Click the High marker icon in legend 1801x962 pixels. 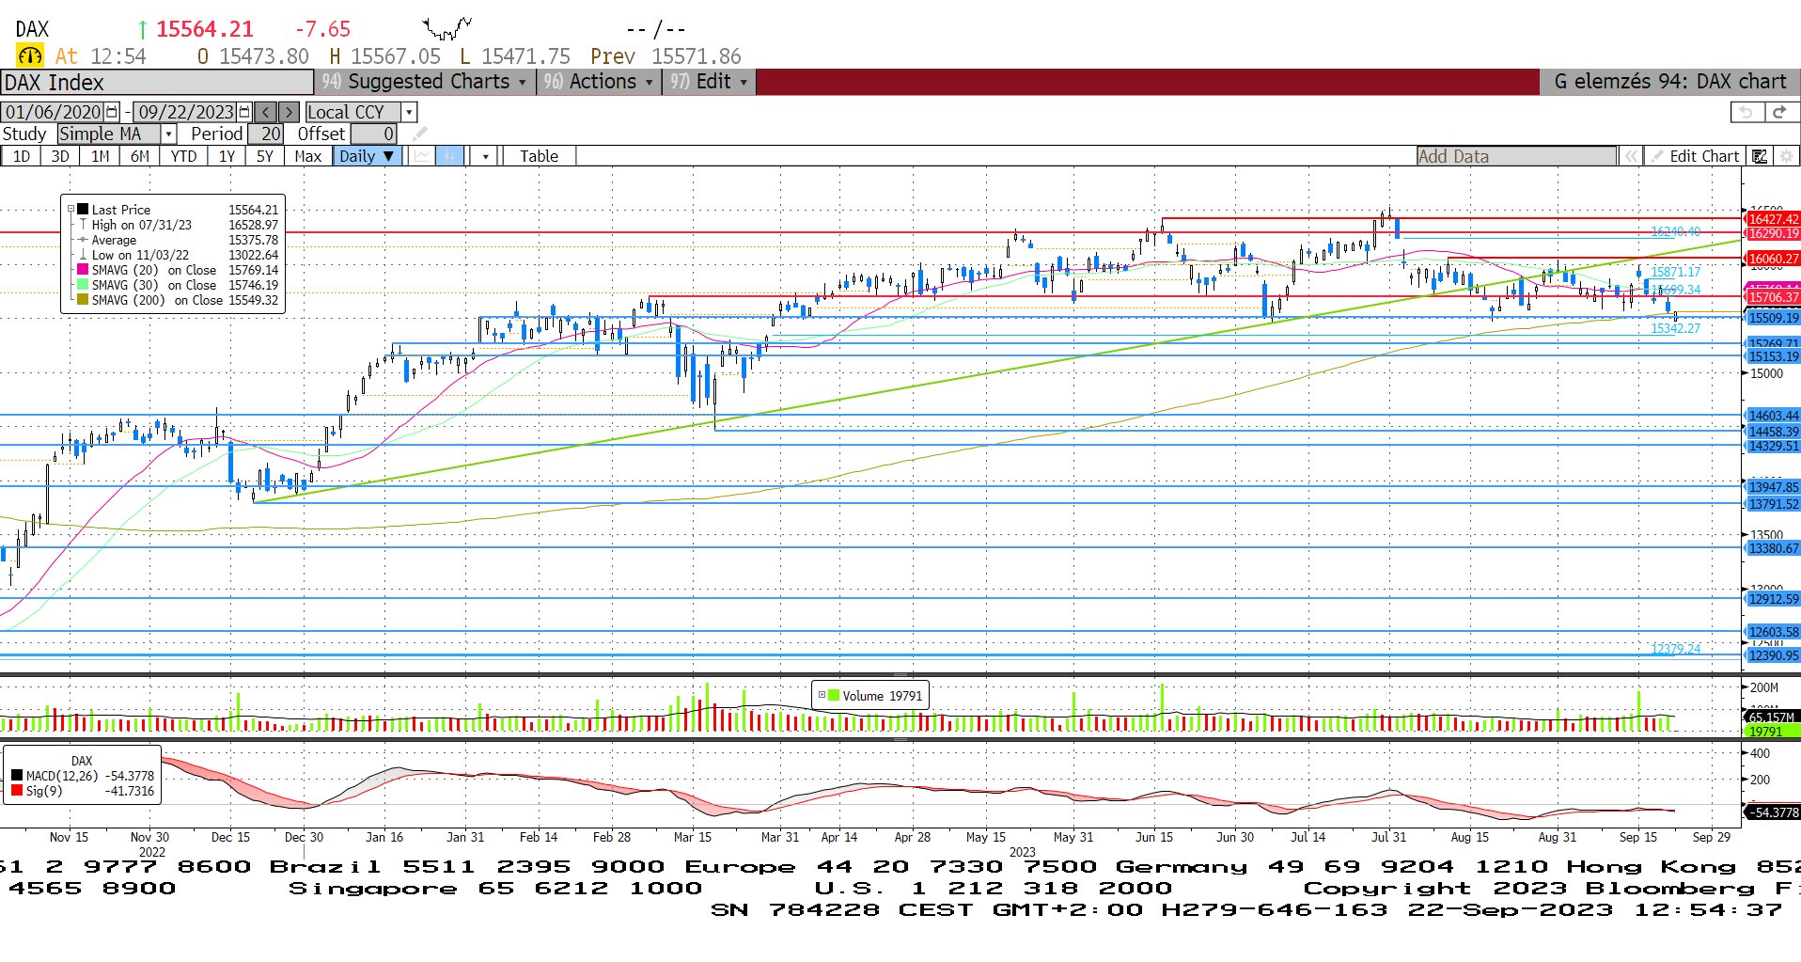(83, 225)
